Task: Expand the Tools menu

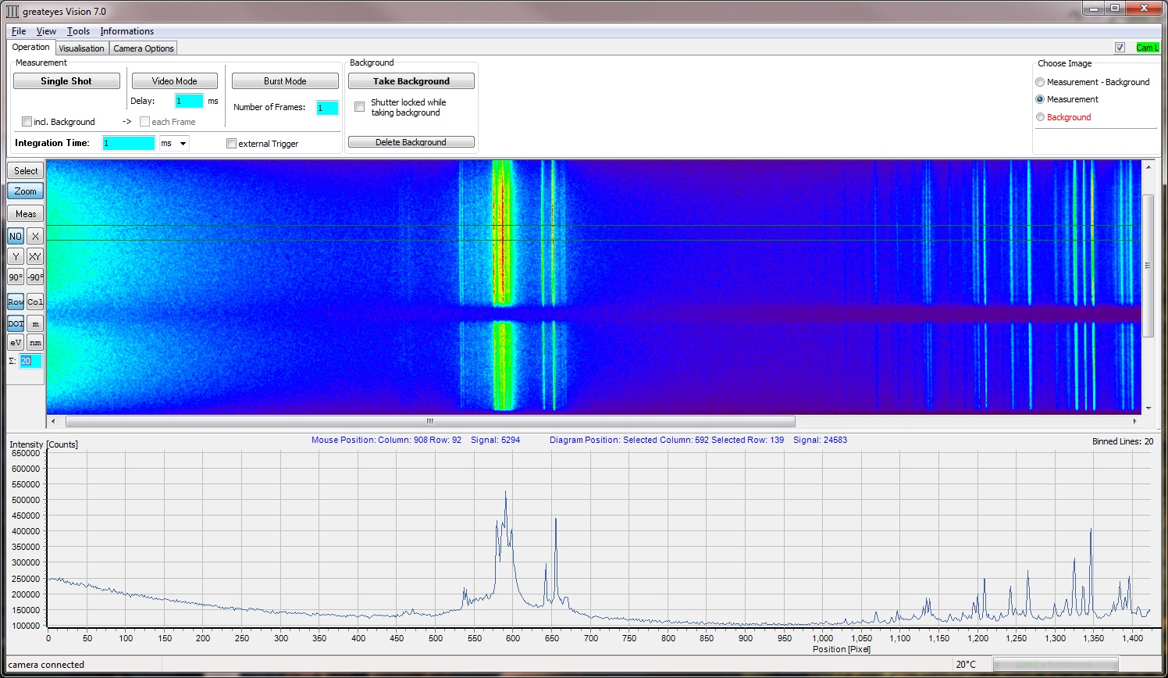Action: 78,31
